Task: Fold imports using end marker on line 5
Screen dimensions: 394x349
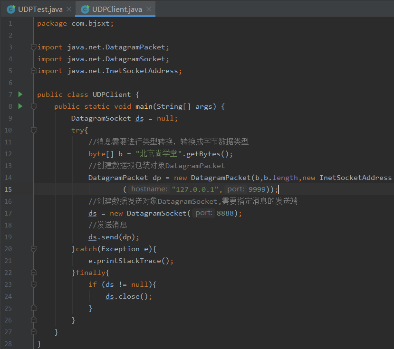Action: (x=33, y=71)
